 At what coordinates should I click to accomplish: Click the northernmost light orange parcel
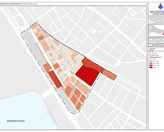(x=34, y=26)
